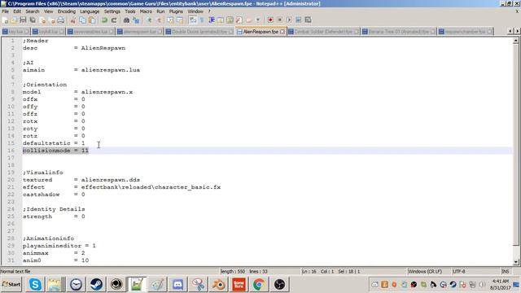Toggle synchronized vertical scrolling icon
Screen dimensions: 521x293
pos(170,20)
